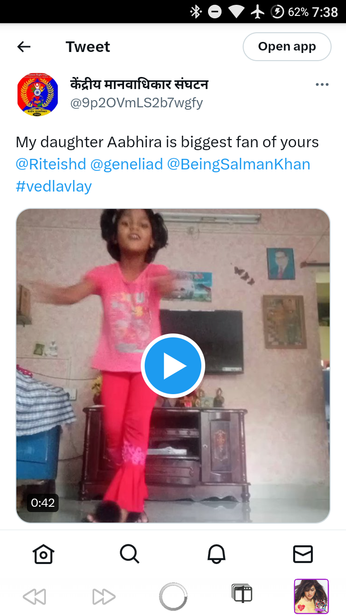Tap the profile picture thumbnail in bottom bar

pos(311,596)
